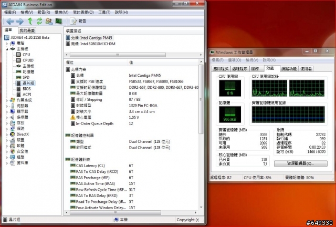Switch to 應用程式 tab in Task Manager

pyautogui.click(x=221, y=69)
